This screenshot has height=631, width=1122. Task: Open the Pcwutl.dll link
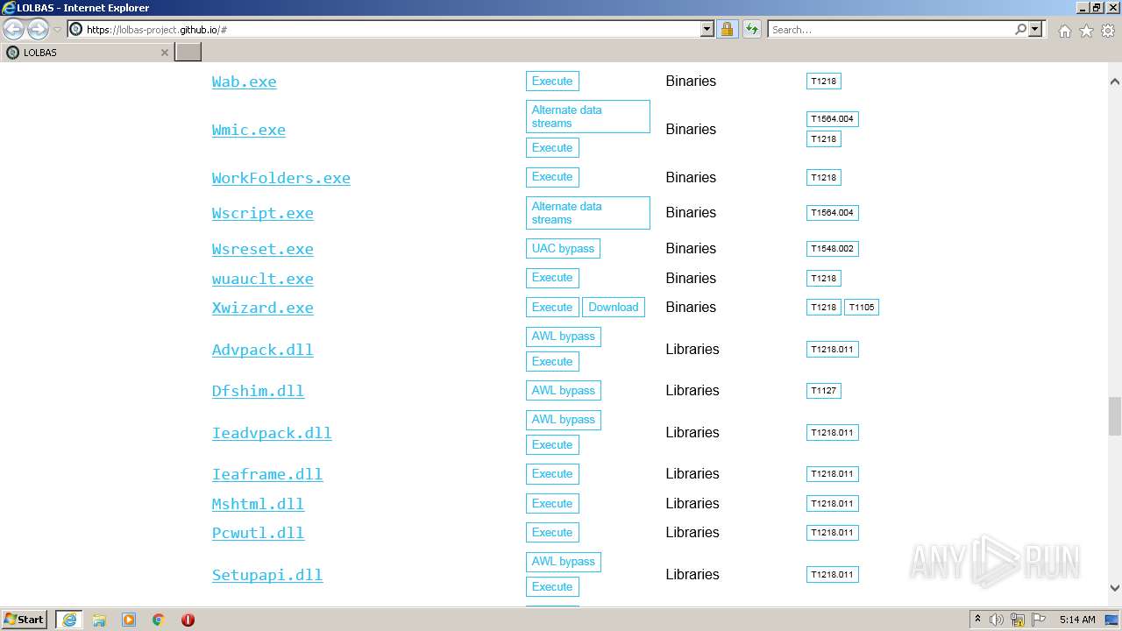258,533
